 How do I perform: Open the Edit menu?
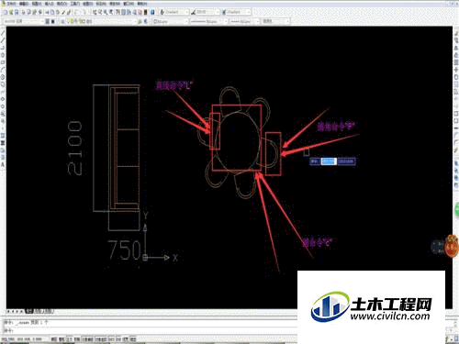24,4
